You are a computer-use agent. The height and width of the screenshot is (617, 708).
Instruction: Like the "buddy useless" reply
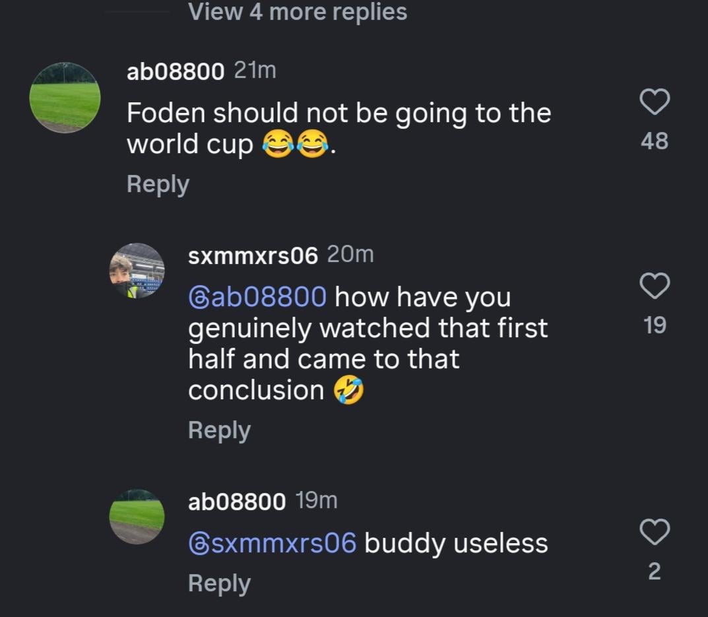click(x=655, y=532)
